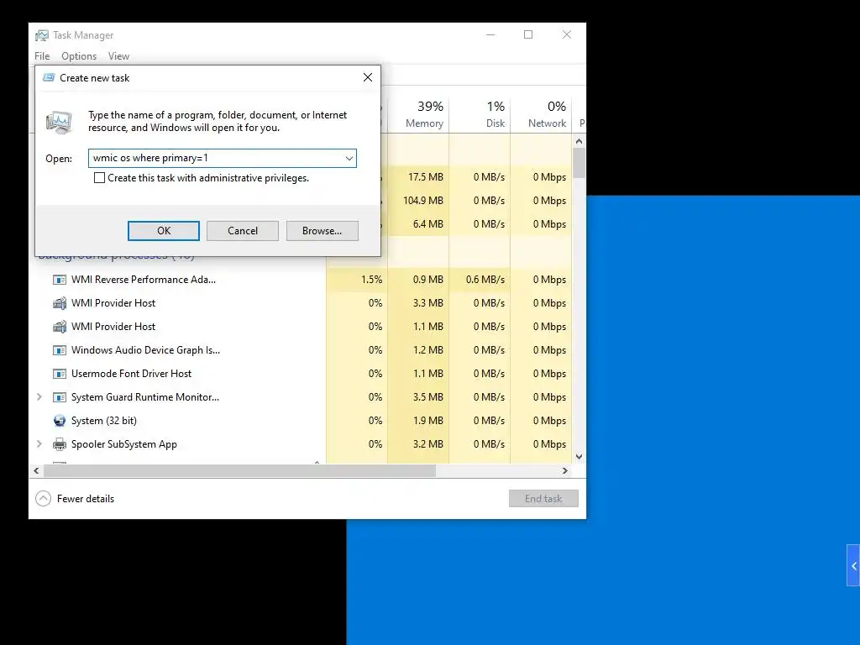Click the Spooler SubSystem App printer icon
Viewport: 860px width, 645px height.
[60, 444]
